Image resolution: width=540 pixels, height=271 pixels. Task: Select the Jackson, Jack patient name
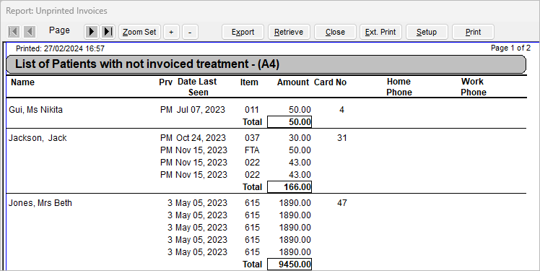click(x=38, y=138)
